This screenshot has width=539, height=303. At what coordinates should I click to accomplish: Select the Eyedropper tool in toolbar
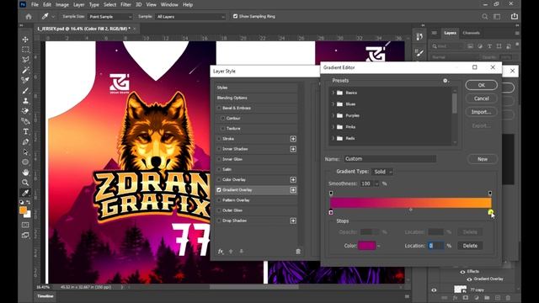[x=25, y=193]
